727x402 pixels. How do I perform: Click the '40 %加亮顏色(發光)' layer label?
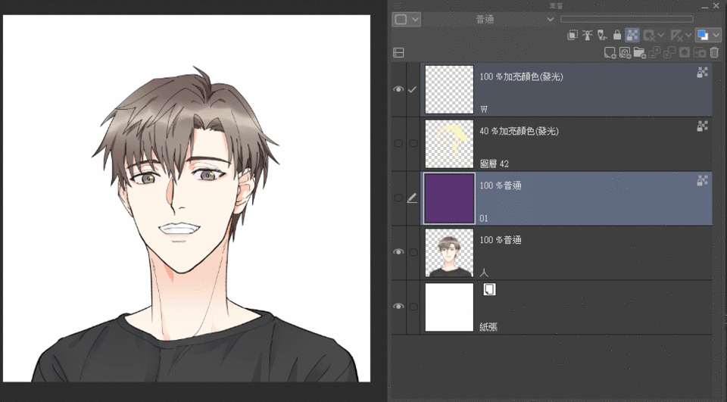pos(519,131)
